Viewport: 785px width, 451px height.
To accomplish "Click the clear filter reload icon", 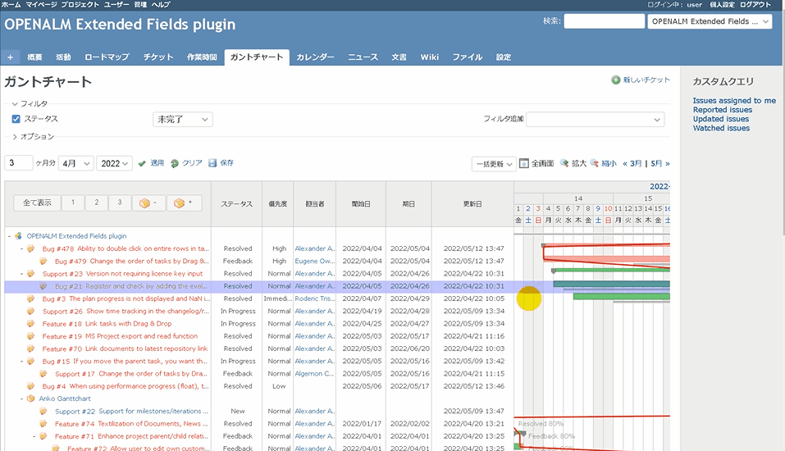I will pos(174,164).
